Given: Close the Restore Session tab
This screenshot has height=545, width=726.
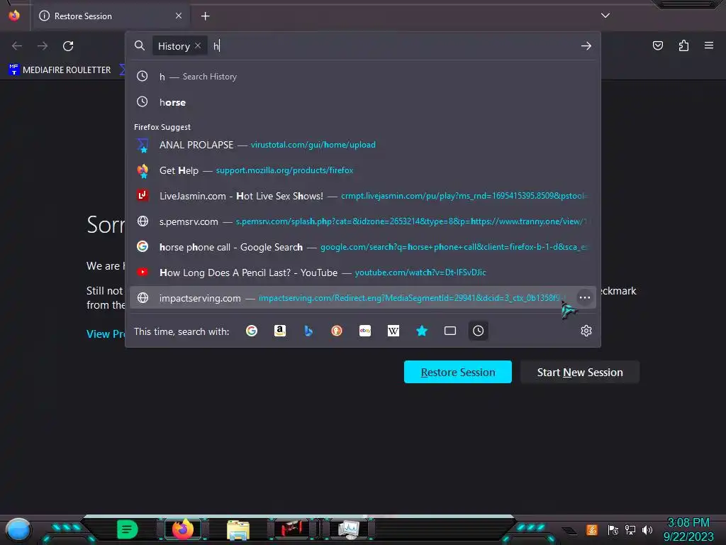Looking at the screenshot, I should (179, 16).
